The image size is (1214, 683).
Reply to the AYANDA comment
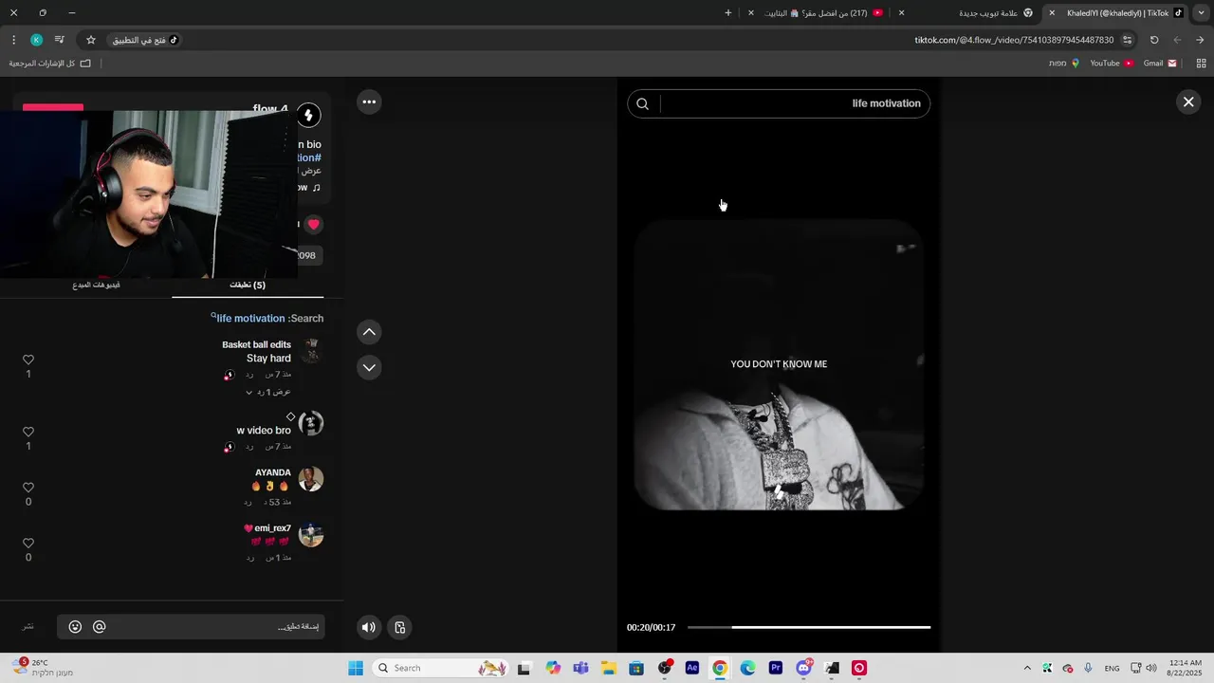pos(248,502)
